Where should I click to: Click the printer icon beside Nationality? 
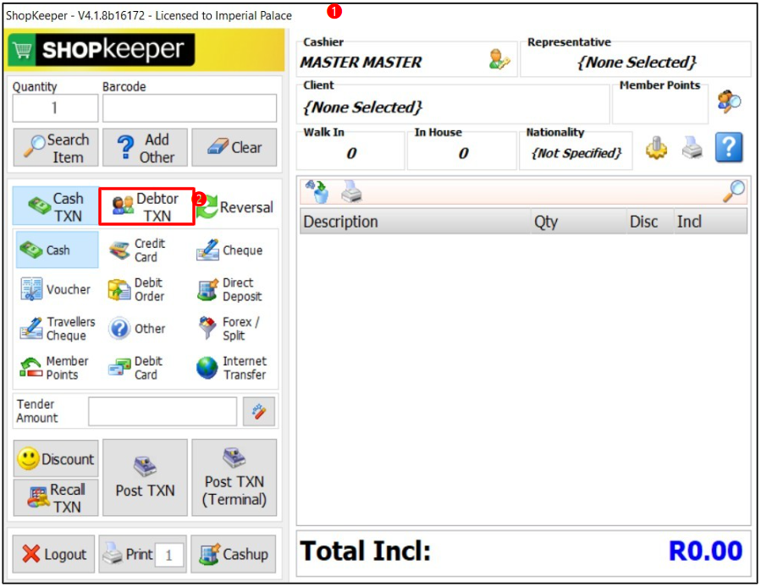coord(692,147)
